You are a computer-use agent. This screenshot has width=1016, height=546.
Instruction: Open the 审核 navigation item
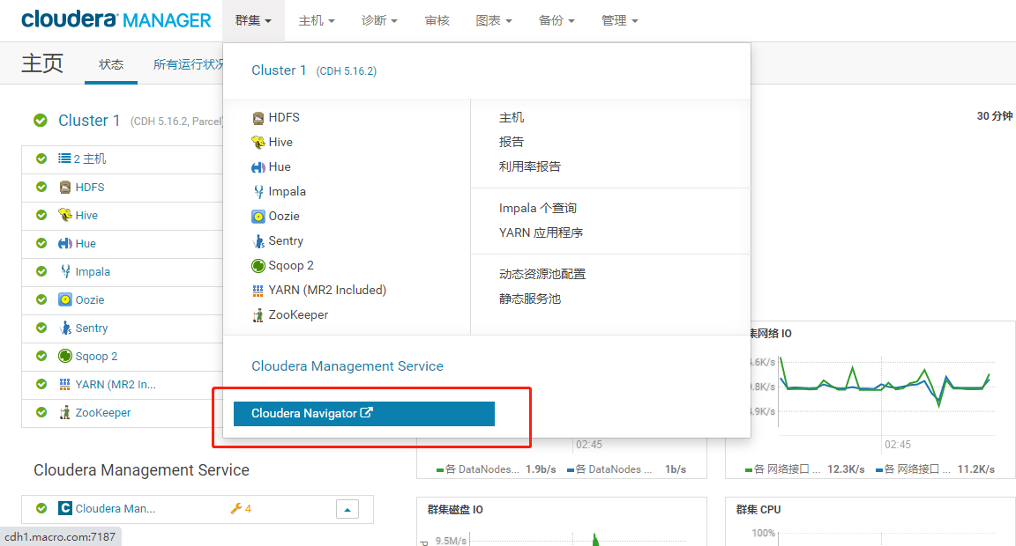click(x=437, y=21)
